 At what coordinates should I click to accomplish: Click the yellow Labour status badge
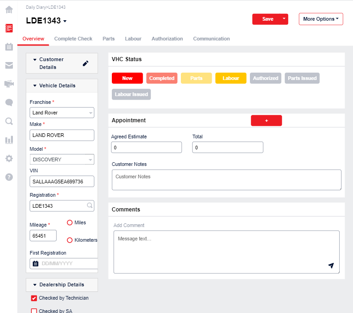231,78
